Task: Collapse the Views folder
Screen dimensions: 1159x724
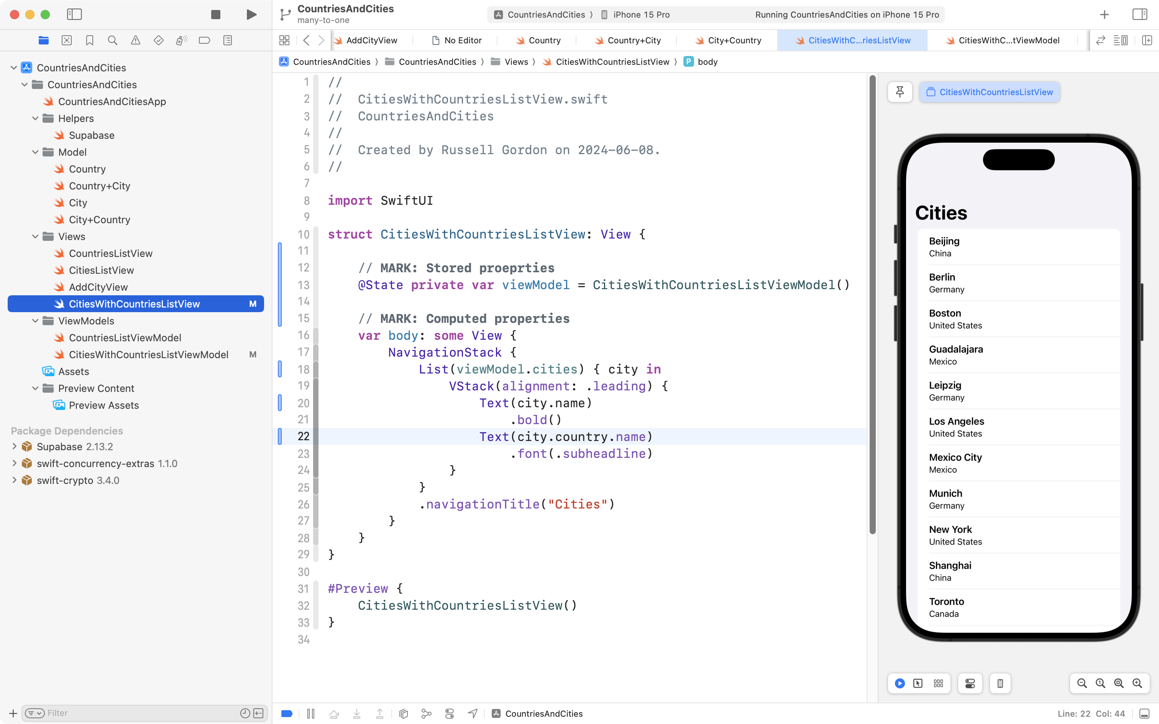Action: pyautogui.click(x=35, y=237)
